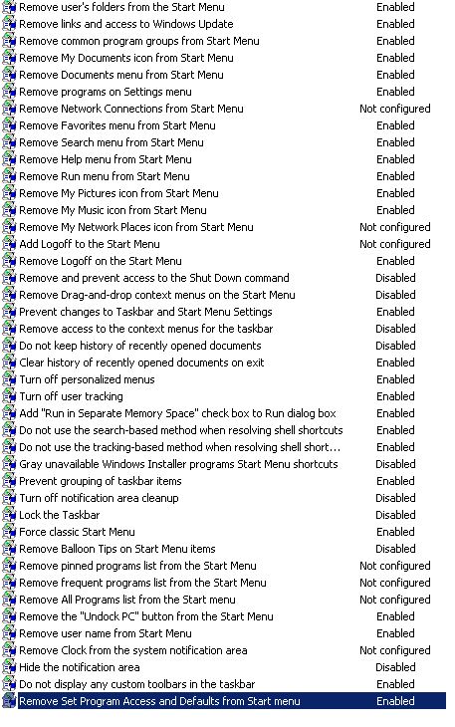Click the Enabled state for Remove Favorites menu
455x727 pixels.
click(395, 125)
